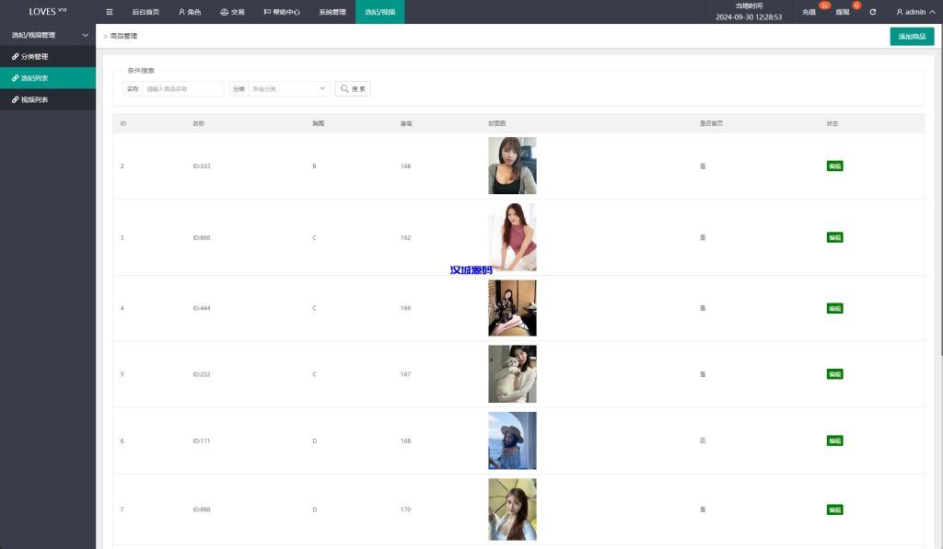Open 帮助中心 with the flag icon
The image size is (943, 549).
[282, 12]
